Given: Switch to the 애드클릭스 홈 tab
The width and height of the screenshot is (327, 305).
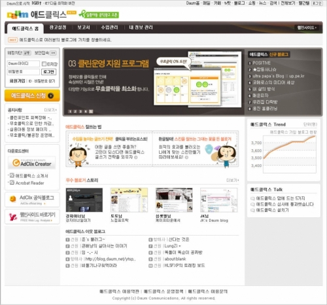Looking at the screenshot, I should pos(26,29).
